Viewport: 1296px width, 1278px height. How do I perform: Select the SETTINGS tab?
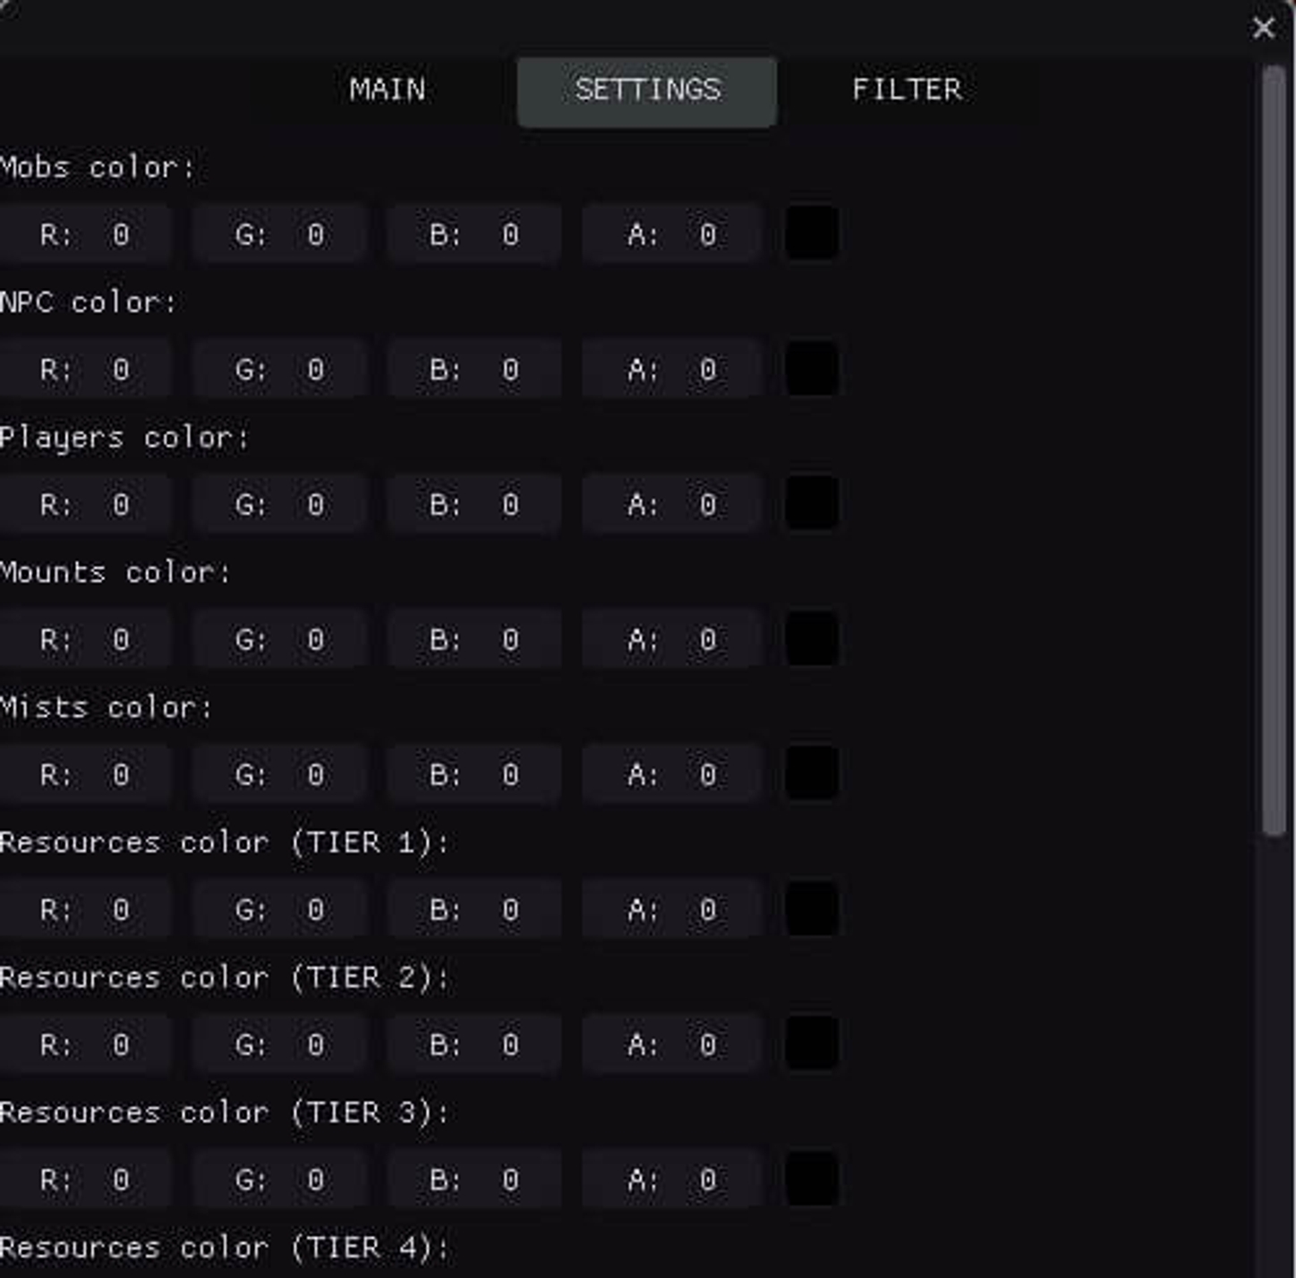point(647,89)
